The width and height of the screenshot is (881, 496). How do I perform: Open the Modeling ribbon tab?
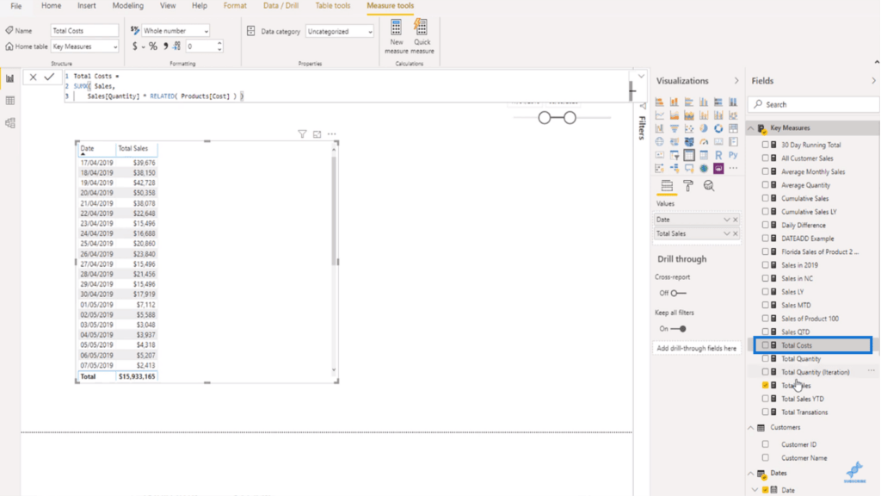(x=127, y=6)
